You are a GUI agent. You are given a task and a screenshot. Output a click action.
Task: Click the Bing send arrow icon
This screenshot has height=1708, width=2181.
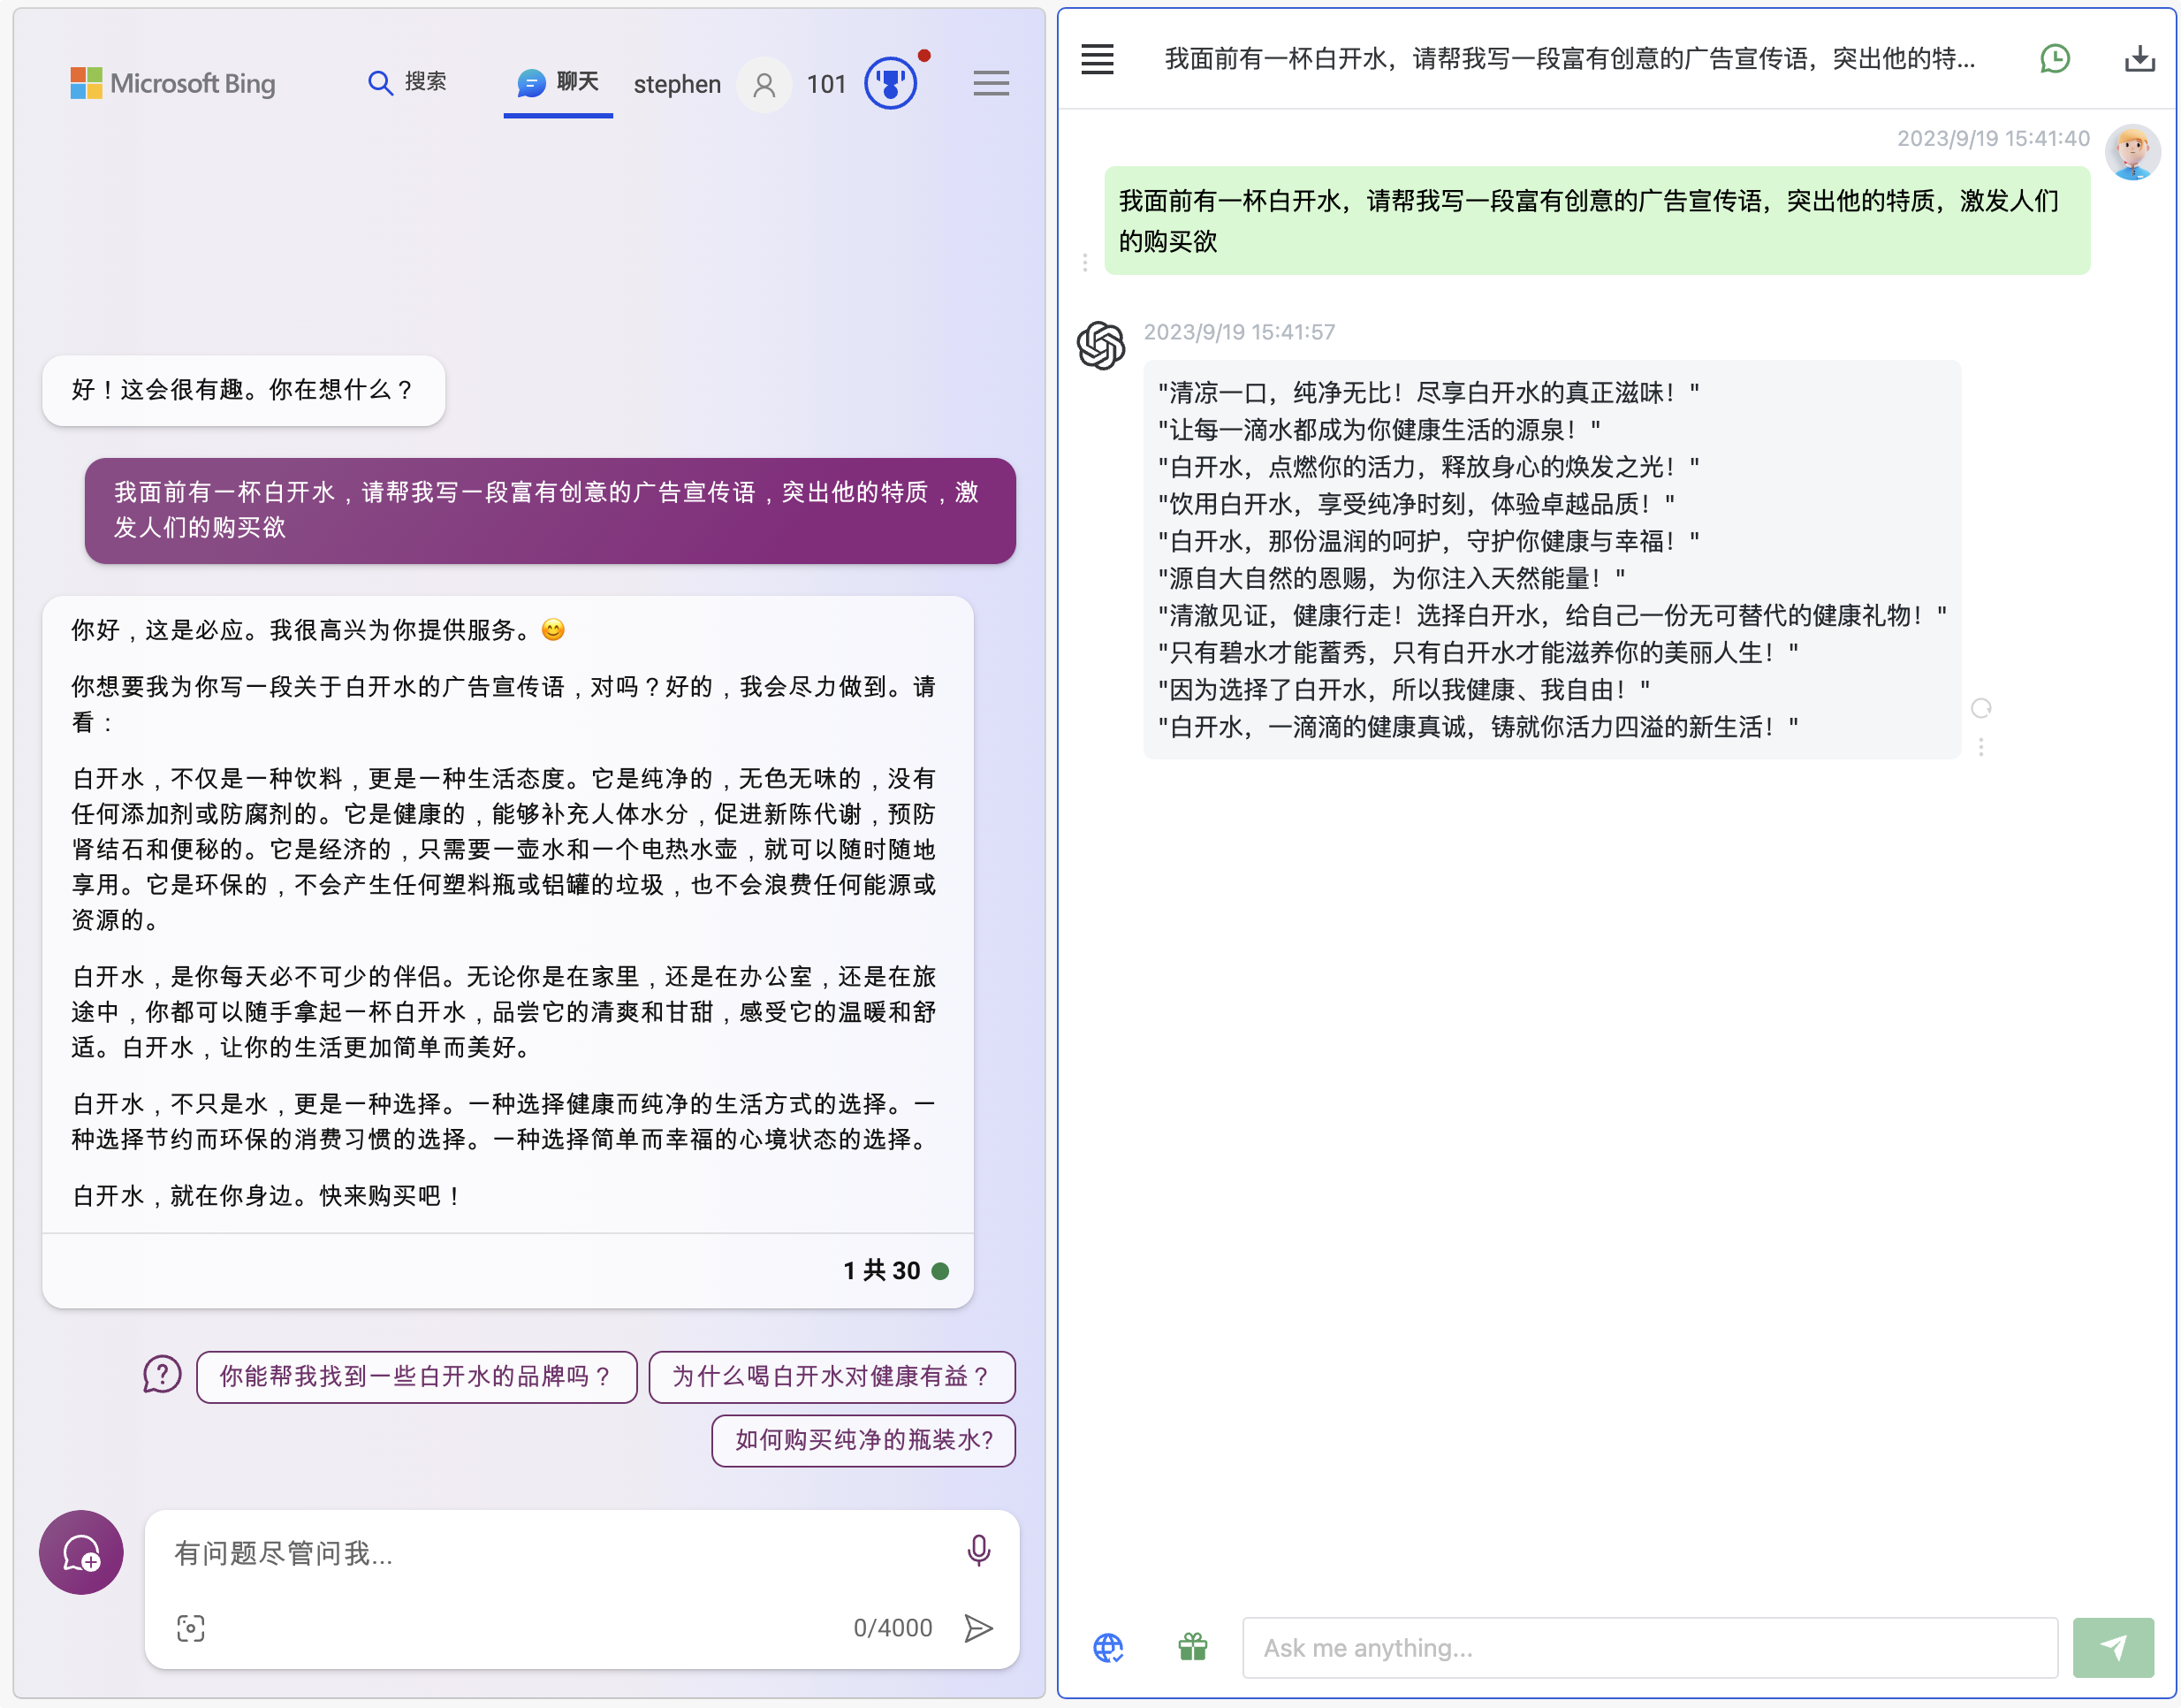coord(978,1628)
